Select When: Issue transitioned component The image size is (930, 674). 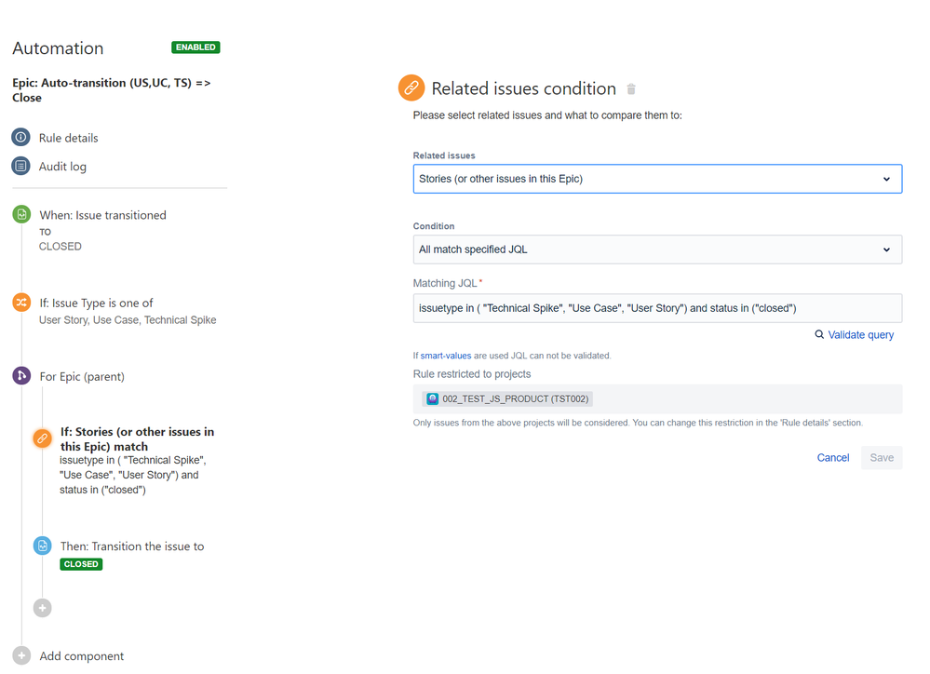pos(102,215)
